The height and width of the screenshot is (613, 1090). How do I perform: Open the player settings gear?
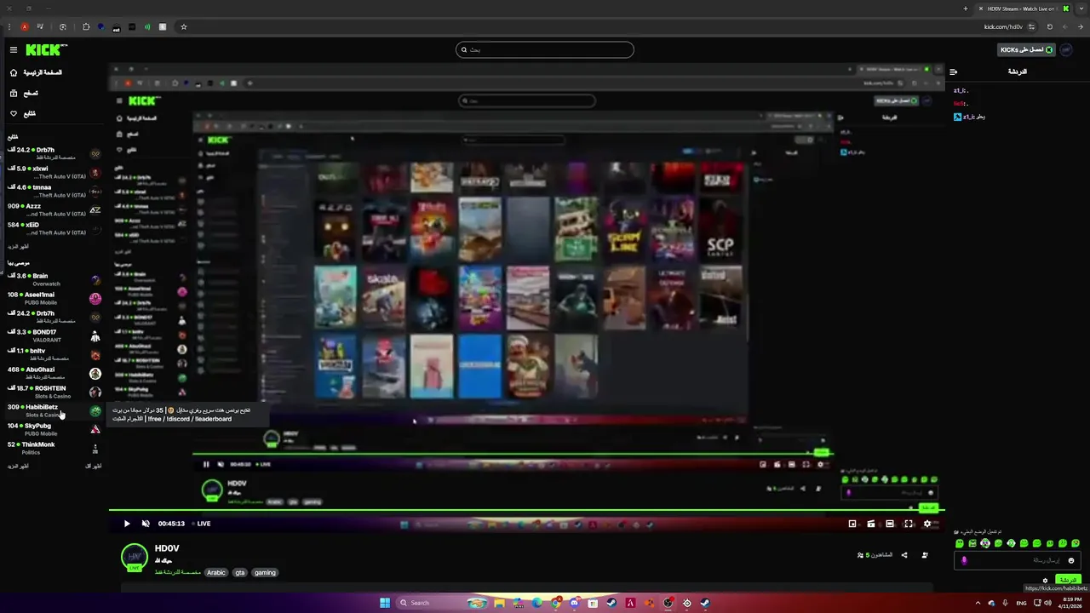click(927, 524)
